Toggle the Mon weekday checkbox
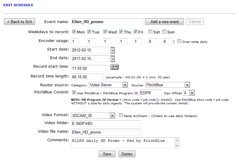 pos(74,32)
